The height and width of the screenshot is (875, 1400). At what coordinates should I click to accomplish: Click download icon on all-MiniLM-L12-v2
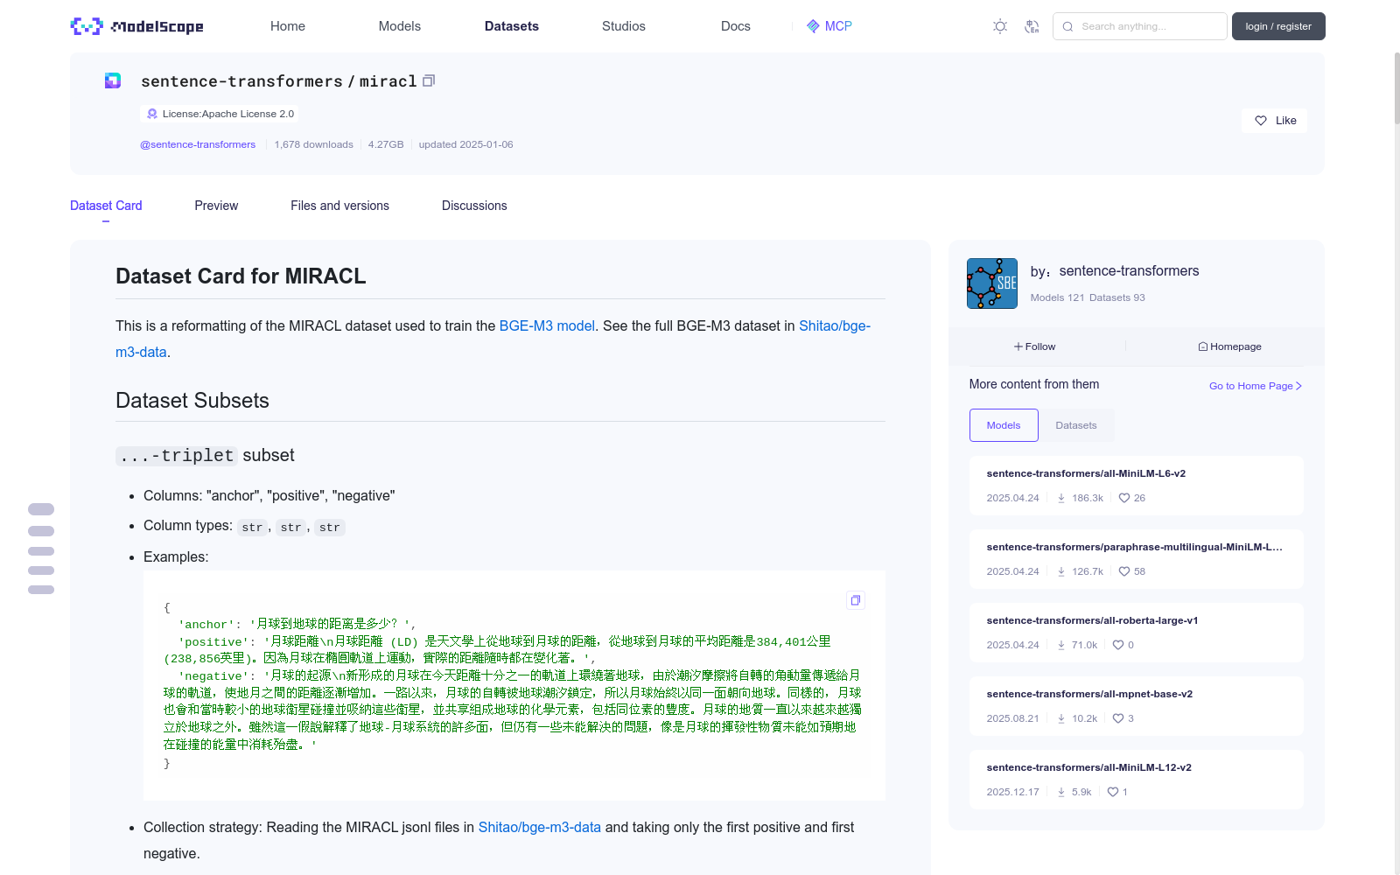(1061, 792)
